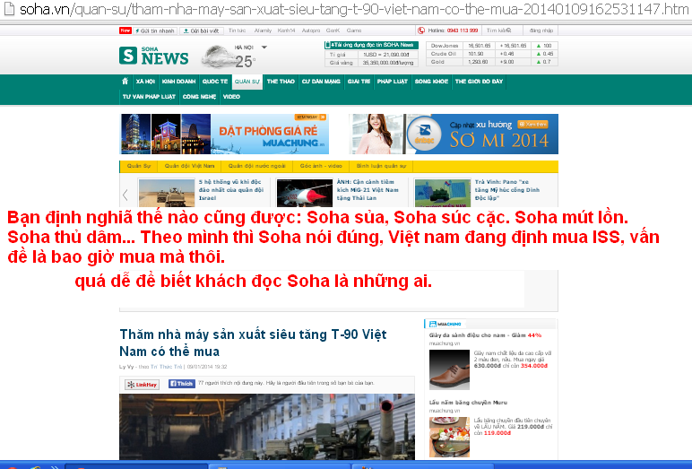The image size is (692, 469).
Task: Open the Hà Nội city dropdown
Action: pyautogui.click(x=264, y=48)
